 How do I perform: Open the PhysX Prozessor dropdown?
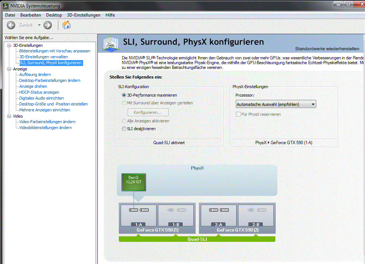pos(276,104)
